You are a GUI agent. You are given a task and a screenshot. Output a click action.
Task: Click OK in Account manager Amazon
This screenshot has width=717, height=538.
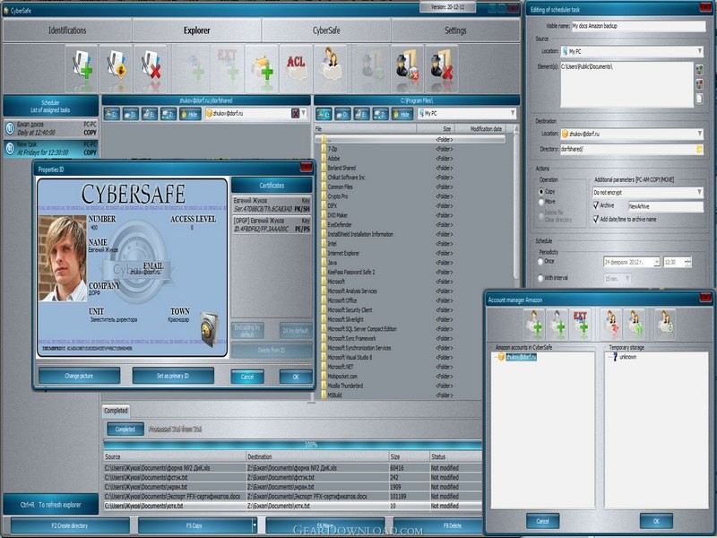click(656, 521)
